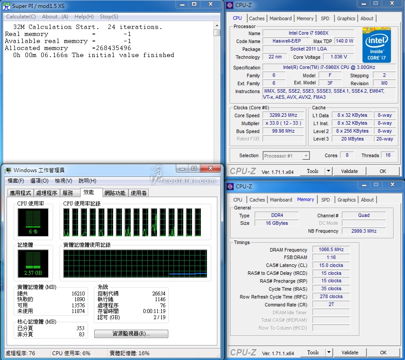The image size is (405, 360).
Task: Click Stop in the Super PI menu bar
Action: pos(109,17)
